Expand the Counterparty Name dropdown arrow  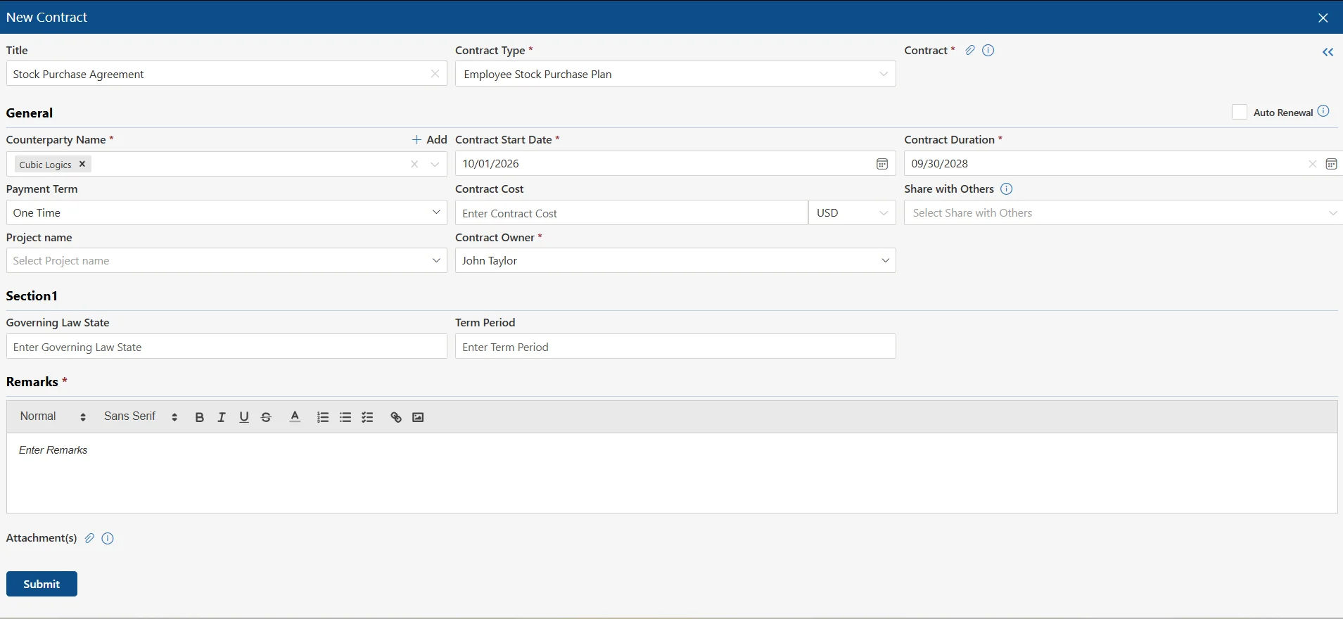[x=435, y=164]
